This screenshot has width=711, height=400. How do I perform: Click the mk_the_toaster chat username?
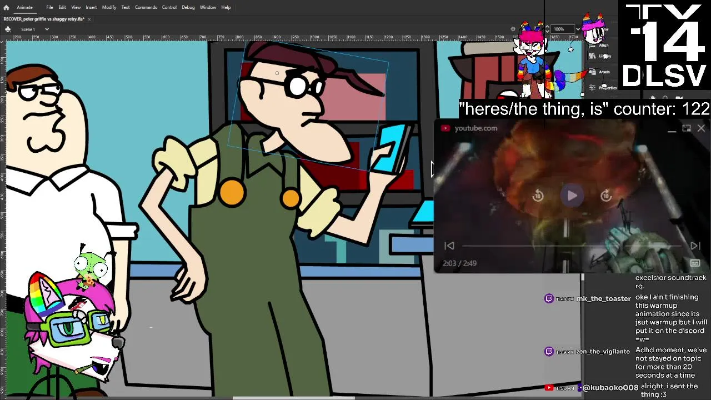click(604, 299)
